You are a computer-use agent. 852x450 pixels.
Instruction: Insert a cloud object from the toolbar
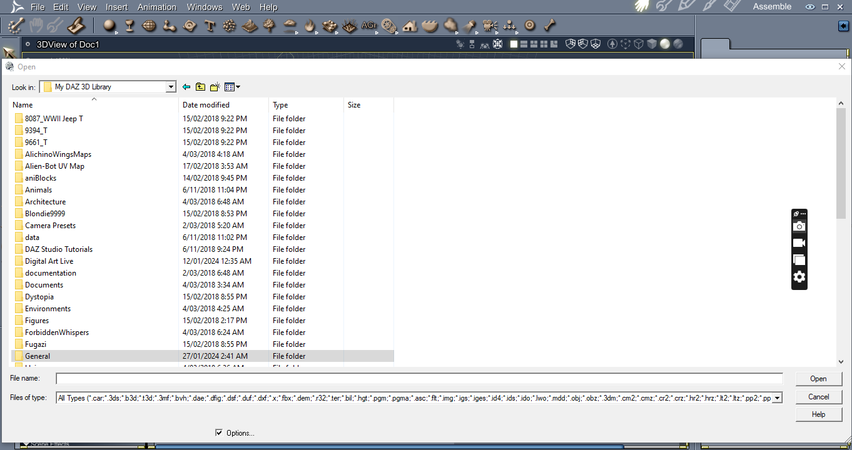pos(290,26)
